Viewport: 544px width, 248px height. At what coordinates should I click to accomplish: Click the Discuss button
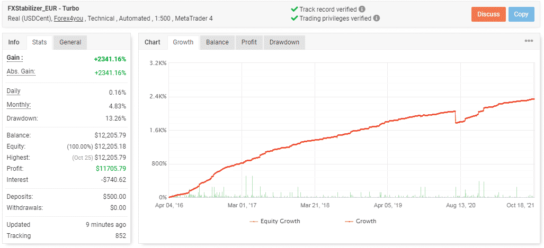(488, 14)
